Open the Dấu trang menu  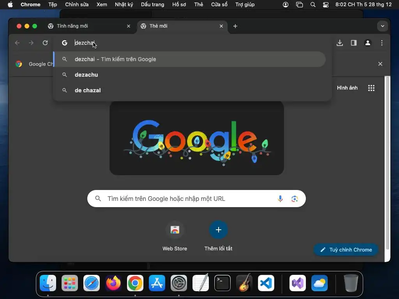click(152, 5)
